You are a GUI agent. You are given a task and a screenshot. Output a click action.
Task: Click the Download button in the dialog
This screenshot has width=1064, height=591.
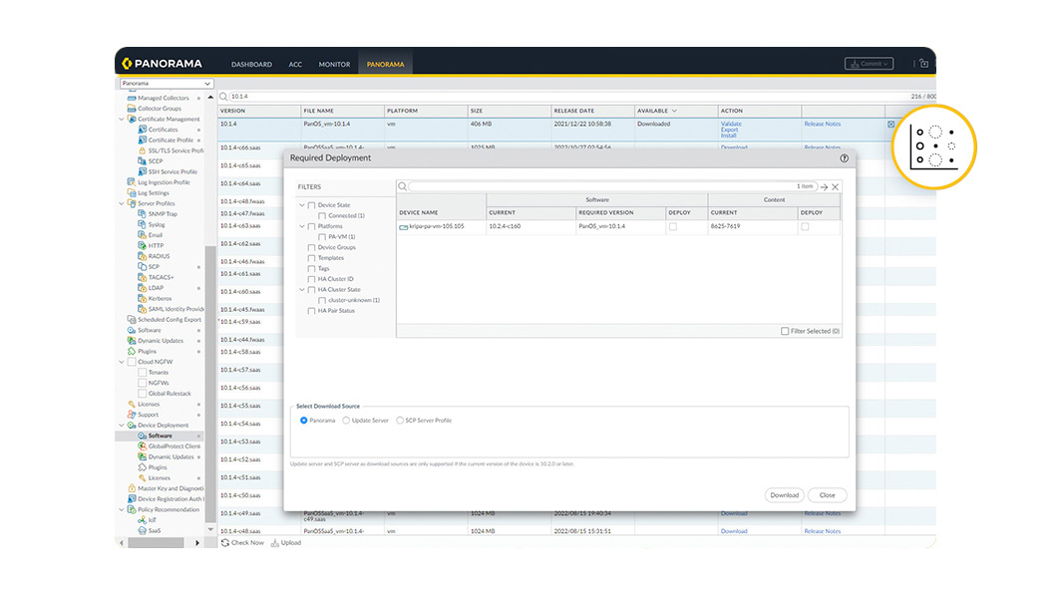click(785, 494)
